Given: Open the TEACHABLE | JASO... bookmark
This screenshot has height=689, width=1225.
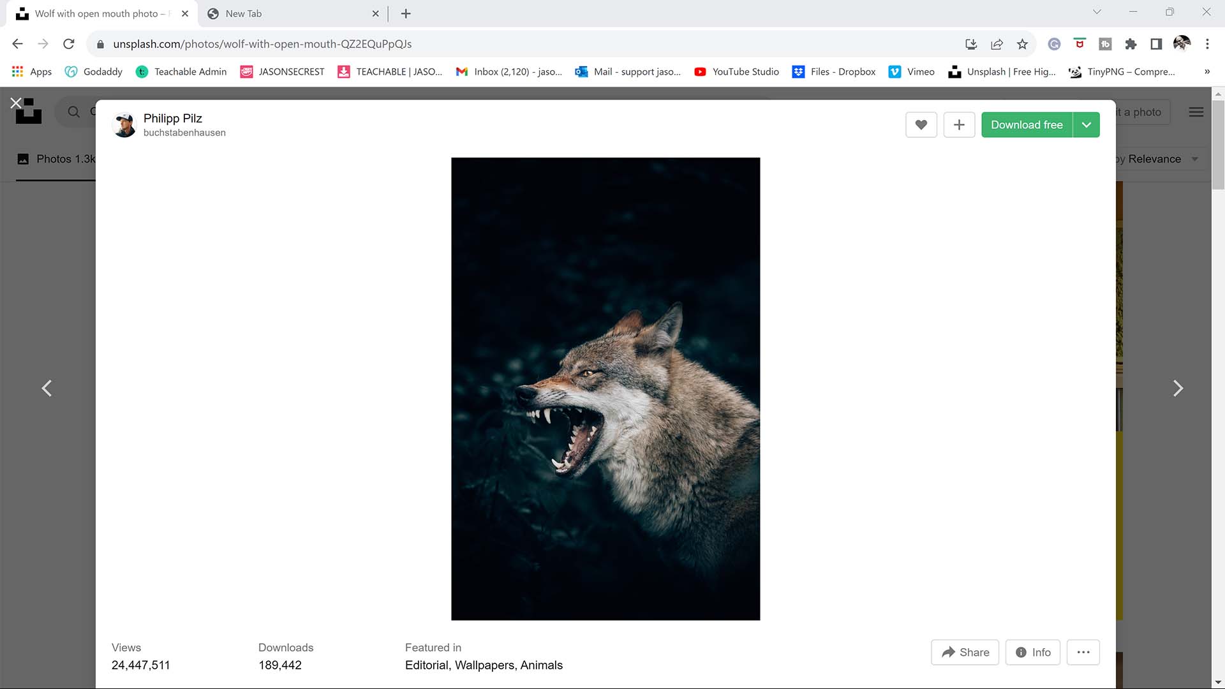Looking at the screenshot, I should coord(390,72).
